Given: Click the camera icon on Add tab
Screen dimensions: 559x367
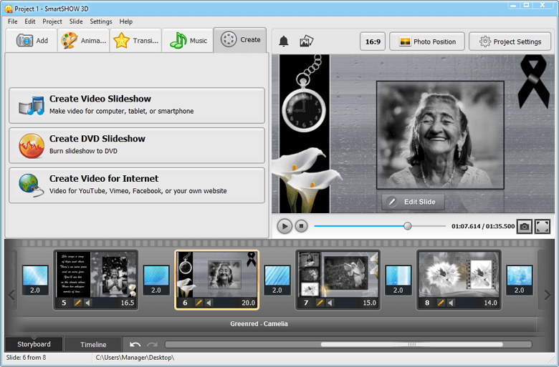Looking at the screenshot, I should click(x=24, y=40).
